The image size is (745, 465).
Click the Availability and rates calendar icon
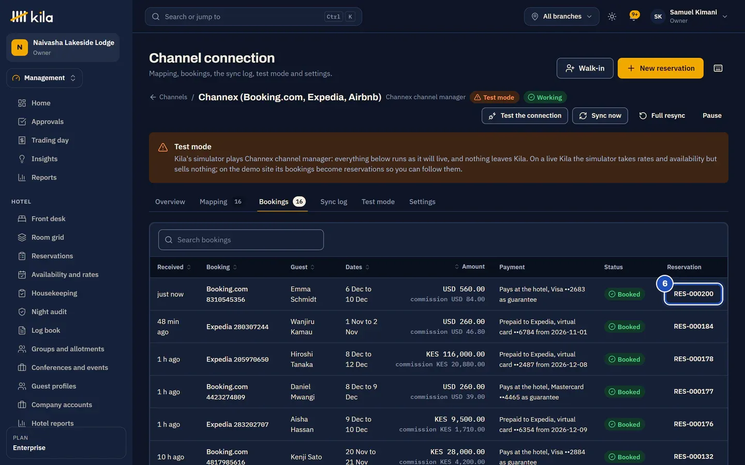[x=22, y=274]
